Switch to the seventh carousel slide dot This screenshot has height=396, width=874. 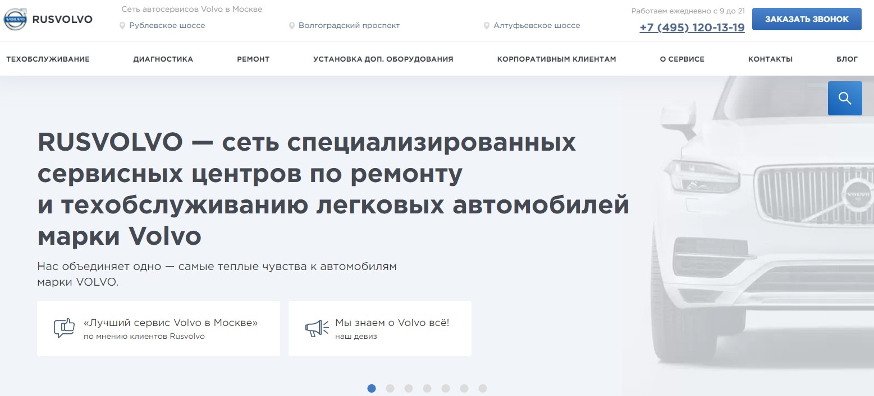[483, 388]
